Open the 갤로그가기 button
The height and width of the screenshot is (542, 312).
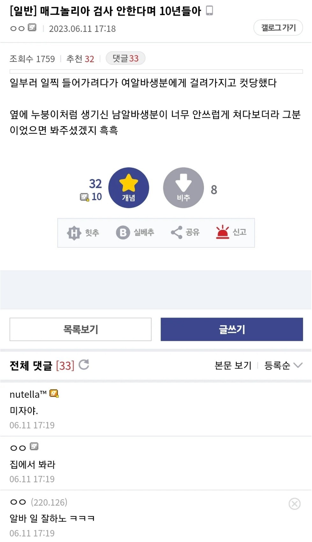click(x=278, y=28)
